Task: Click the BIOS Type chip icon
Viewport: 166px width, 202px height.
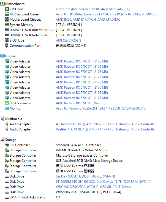Action: [7, 40]
